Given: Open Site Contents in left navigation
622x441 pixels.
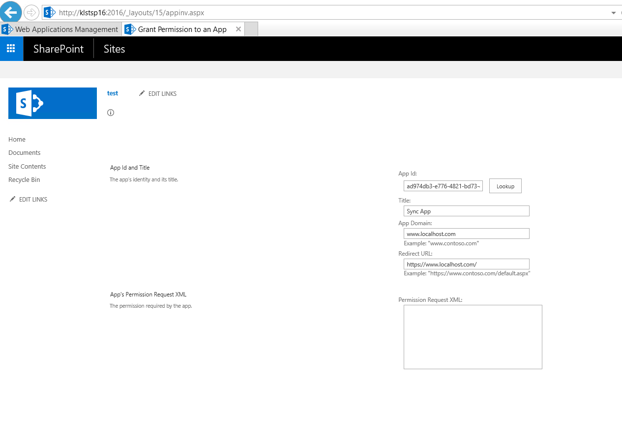Looking at the screenshot, I should 27,167.
